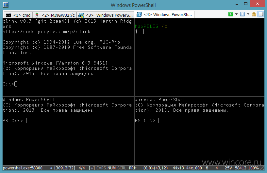Click « 130912[32] build info in status bar
The width and height of the screenshot is (267, 173).
[62, 168]
